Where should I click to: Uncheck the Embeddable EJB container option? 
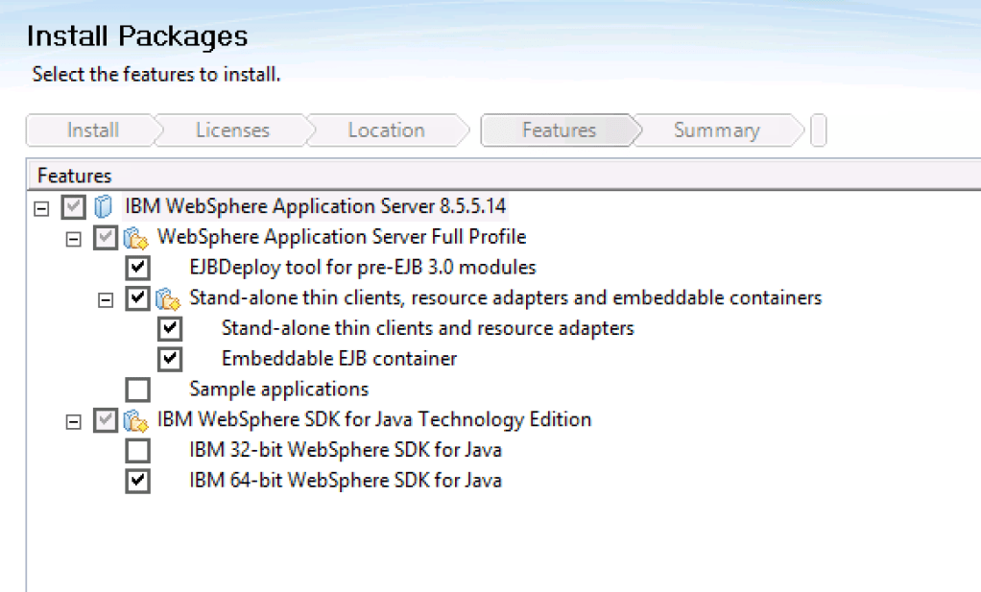[170, 359]
